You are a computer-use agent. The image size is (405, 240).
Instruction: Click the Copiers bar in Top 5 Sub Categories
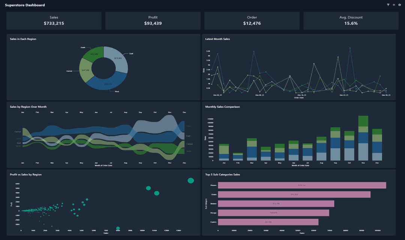[268, 222]
